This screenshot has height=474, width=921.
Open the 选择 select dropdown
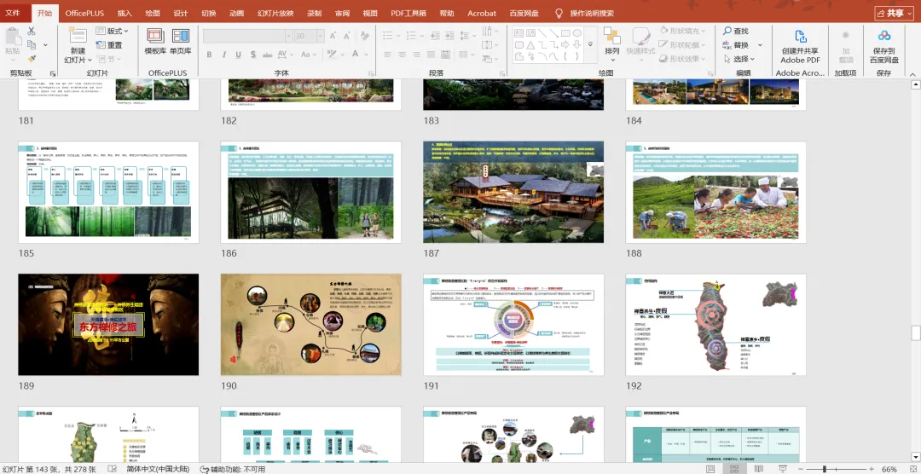pos(739,59)
